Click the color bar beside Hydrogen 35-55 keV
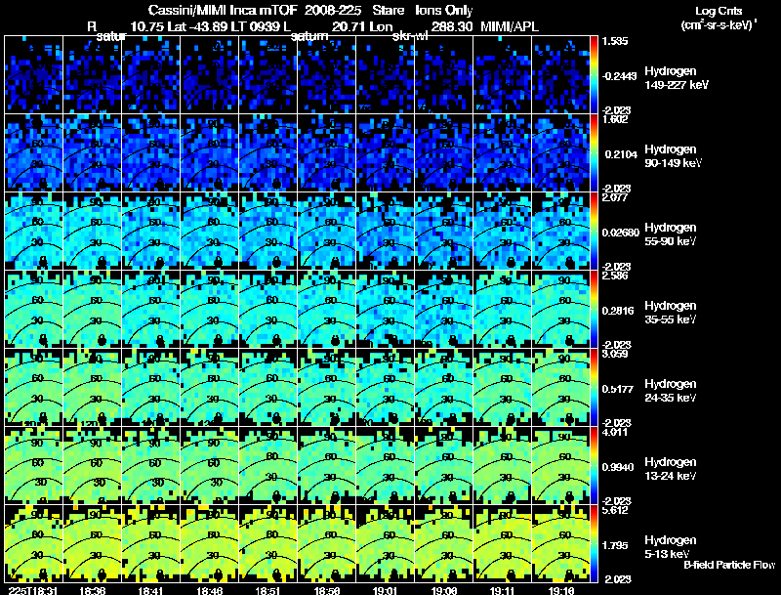 594,310
